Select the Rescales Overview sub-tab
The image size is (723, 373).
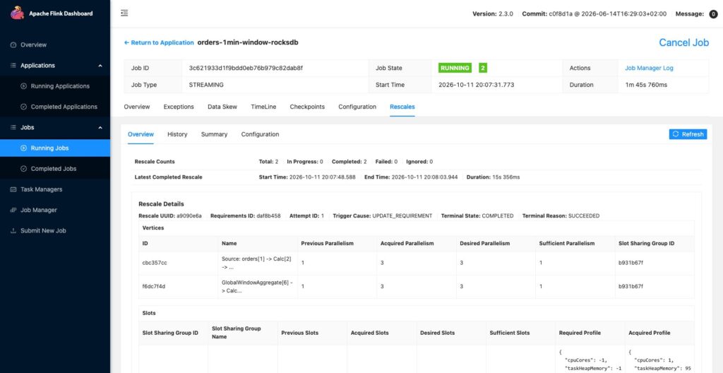pos(141,134)
